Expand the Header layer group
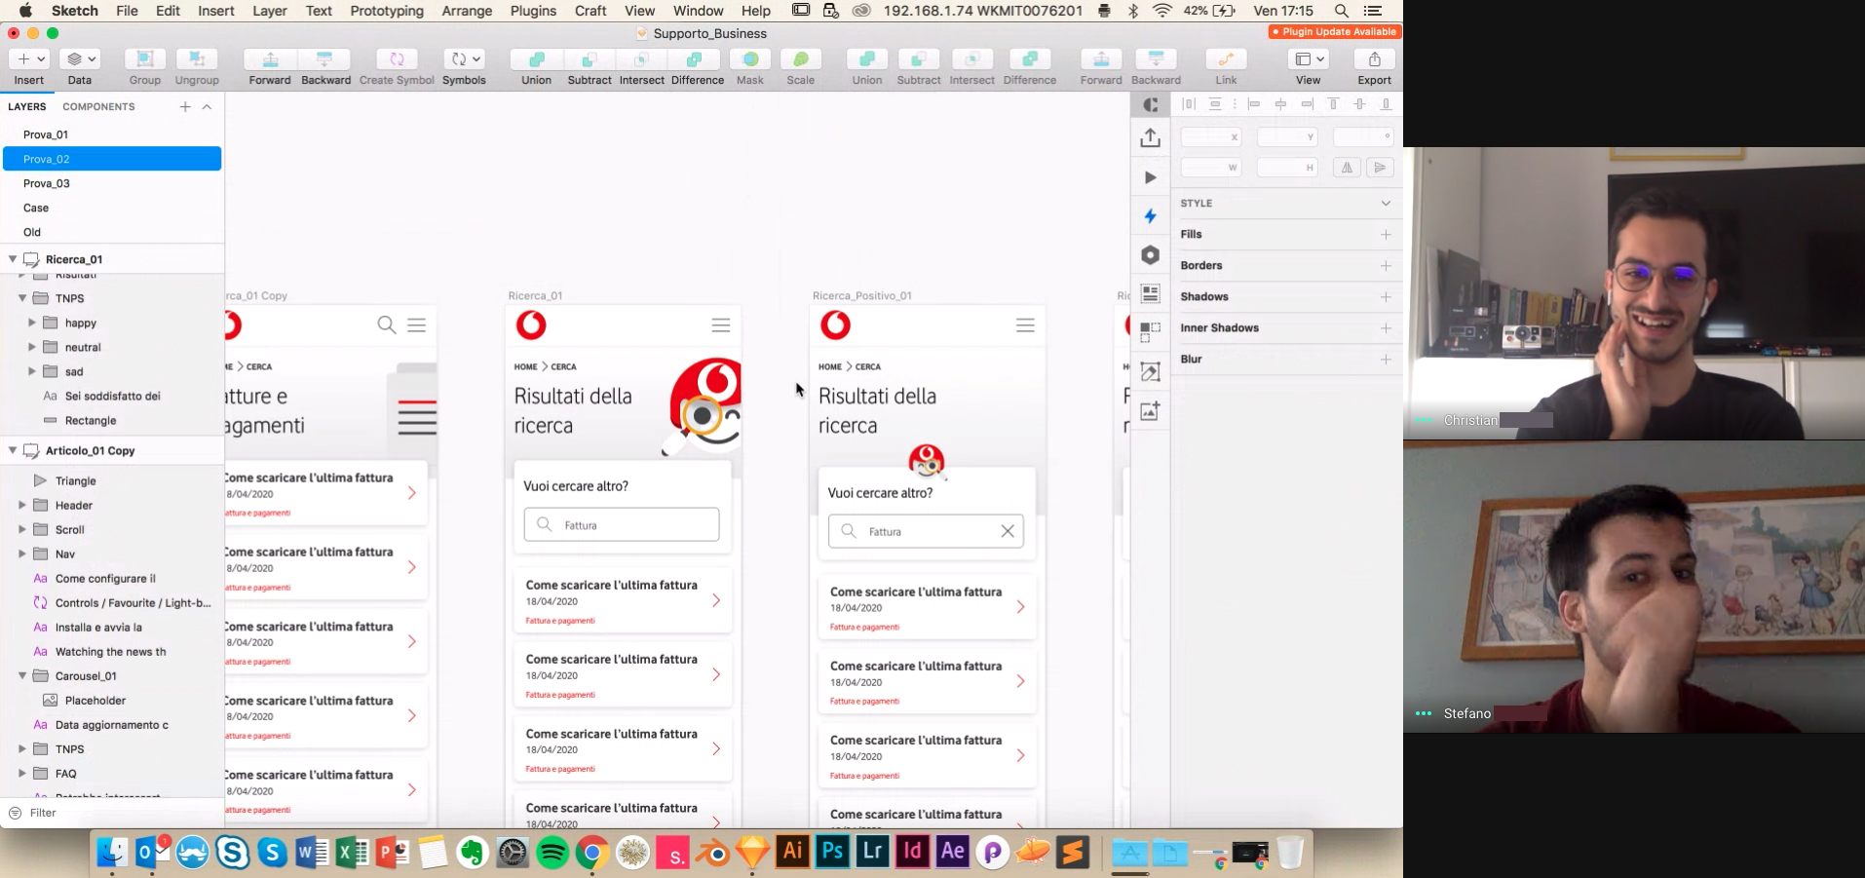This screenshot has width=1865, height=878. click(x=22, y=505)
